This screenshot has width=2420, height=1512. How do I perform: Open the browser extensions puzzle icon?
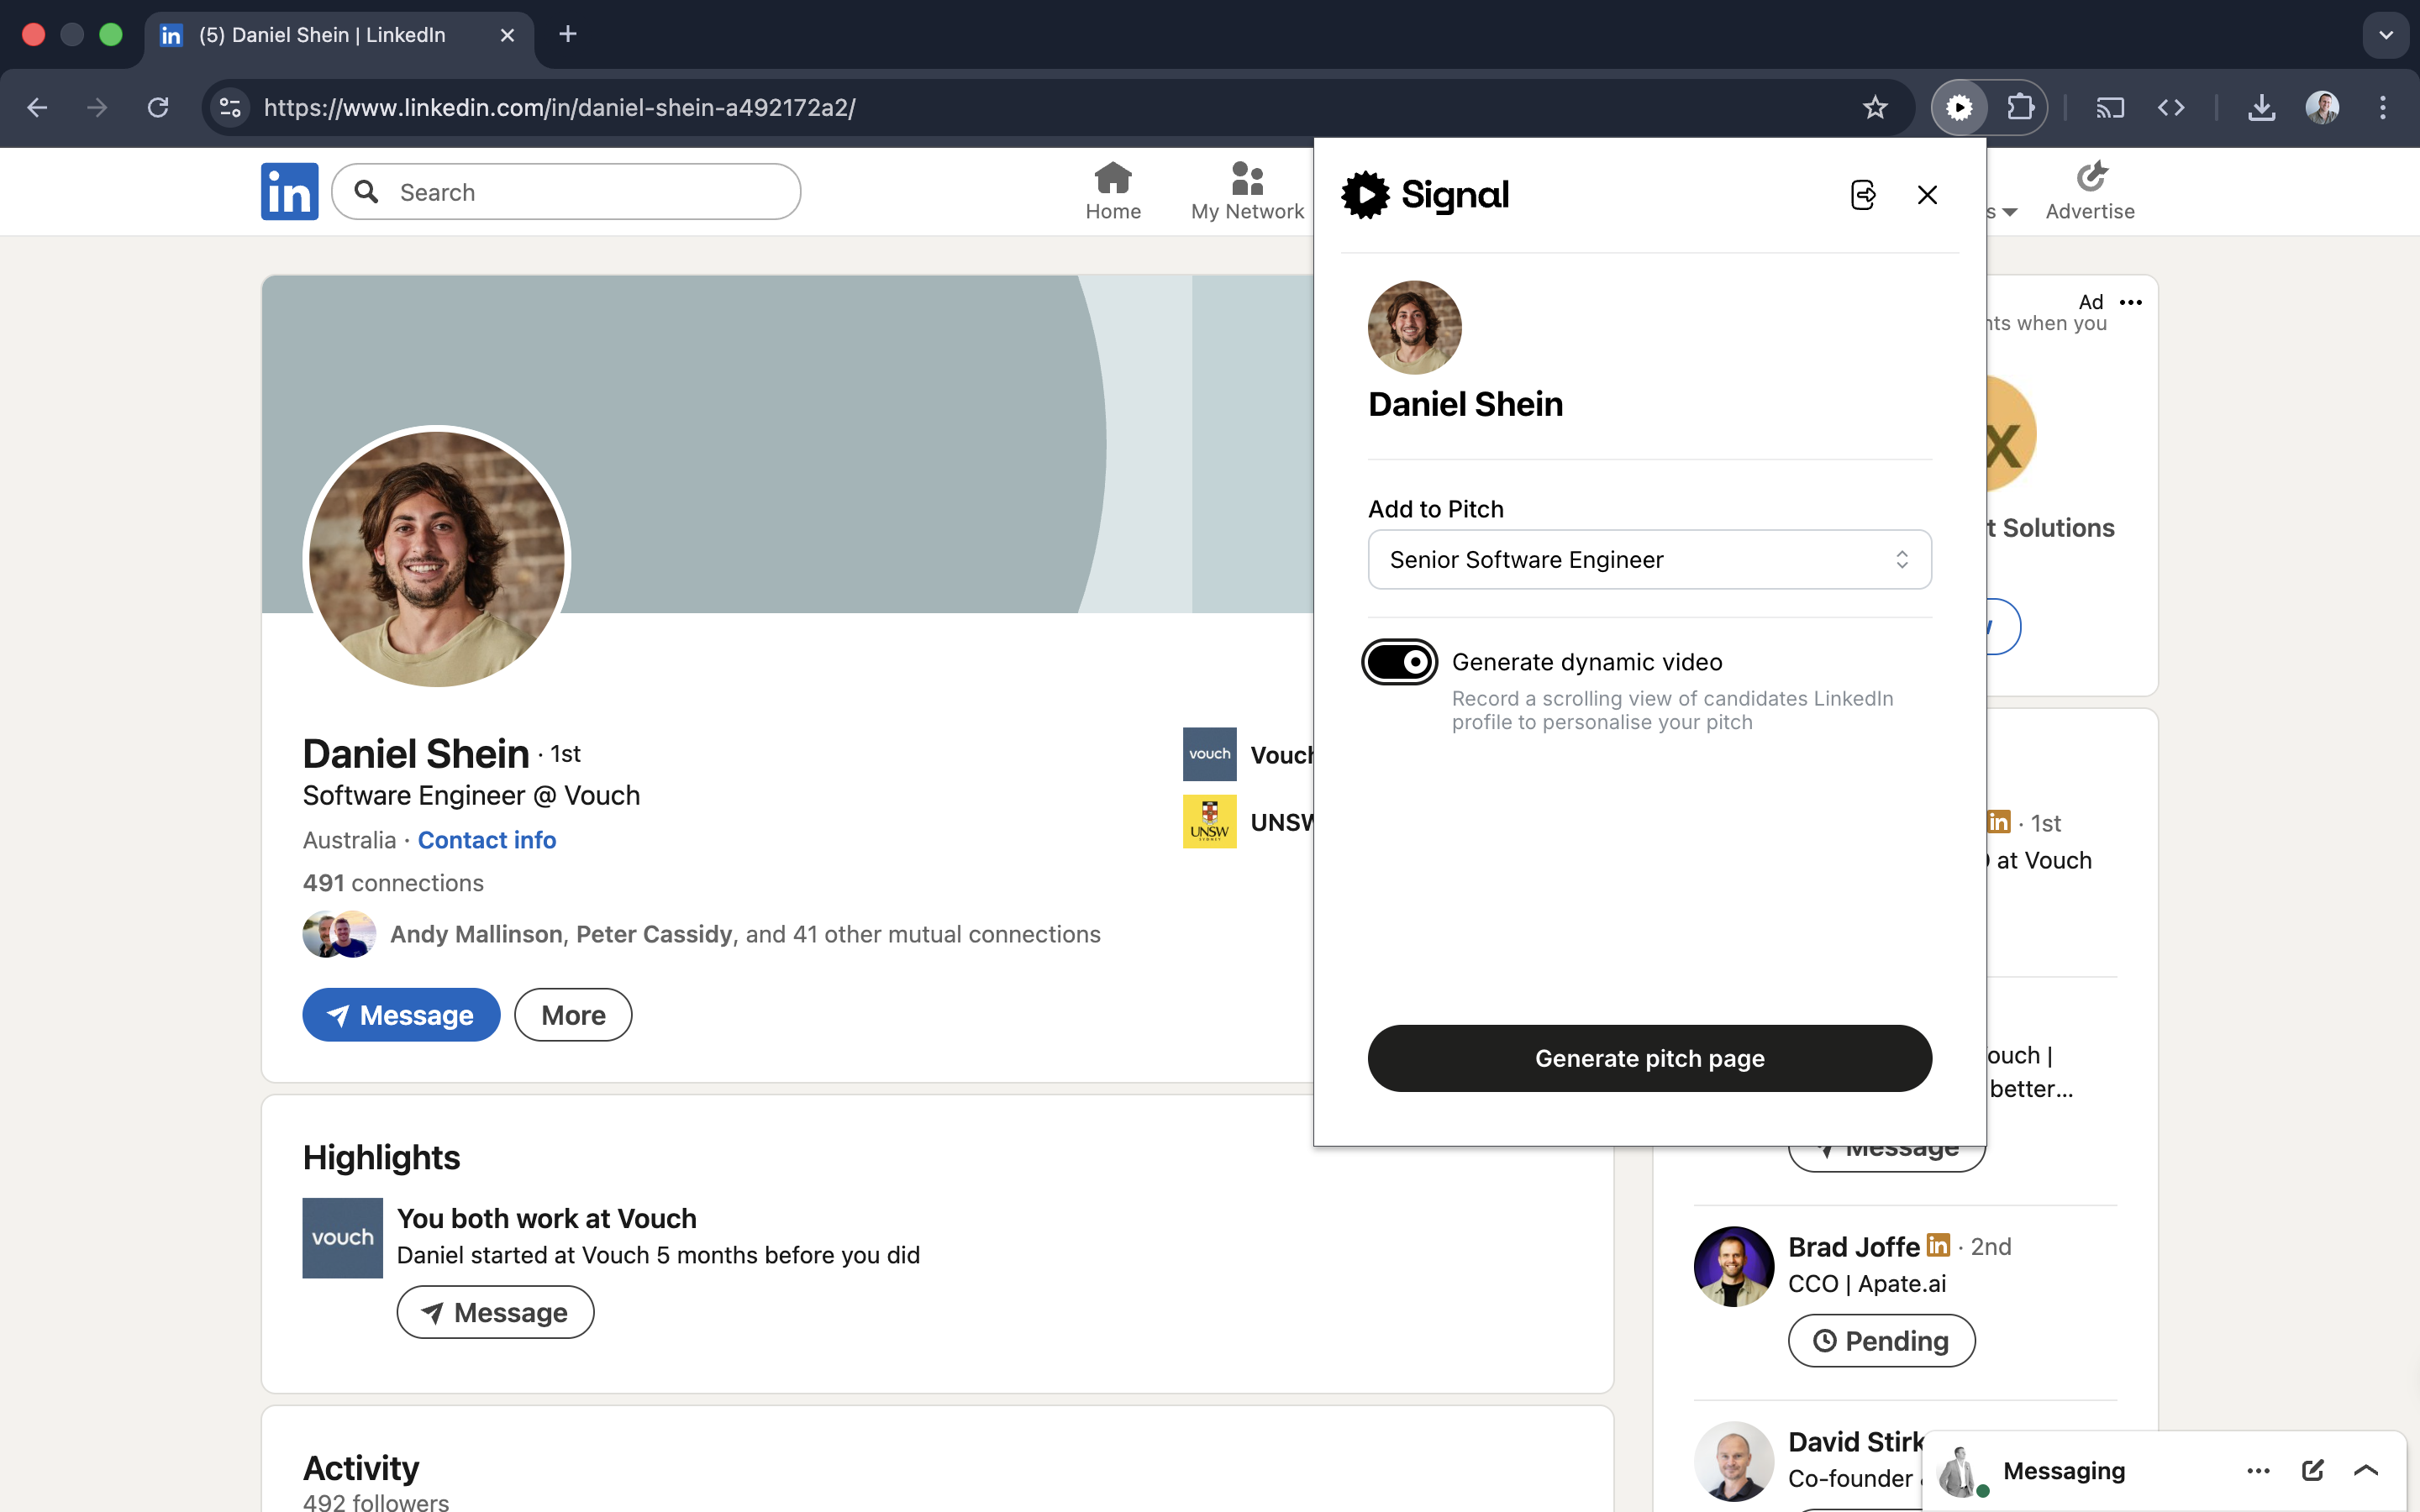[x=2020, y=107]
